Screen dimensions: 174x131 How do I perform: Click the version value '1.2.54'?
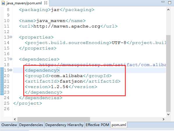tap(60, 87)
